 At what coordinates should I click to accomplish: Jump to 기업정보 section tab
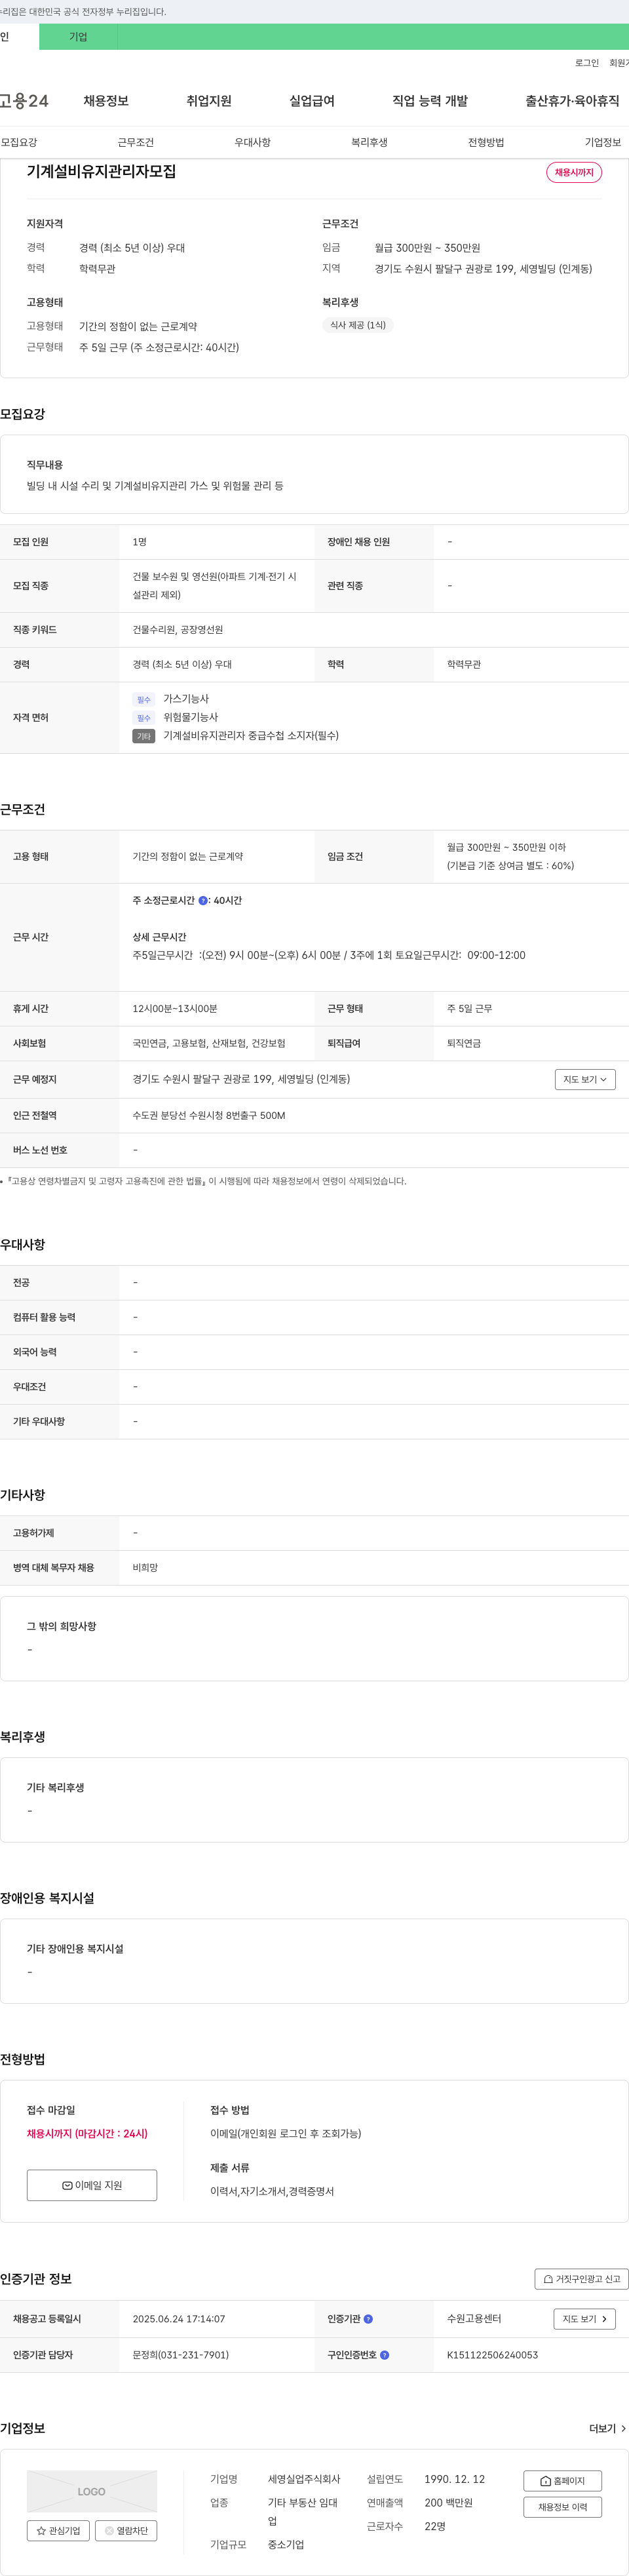pos(603,143)
